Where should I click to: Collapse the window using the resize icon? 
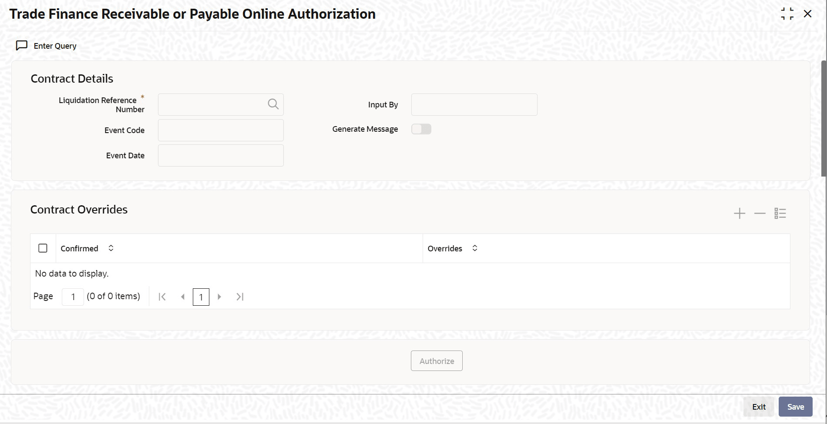(x=788, y=13)
